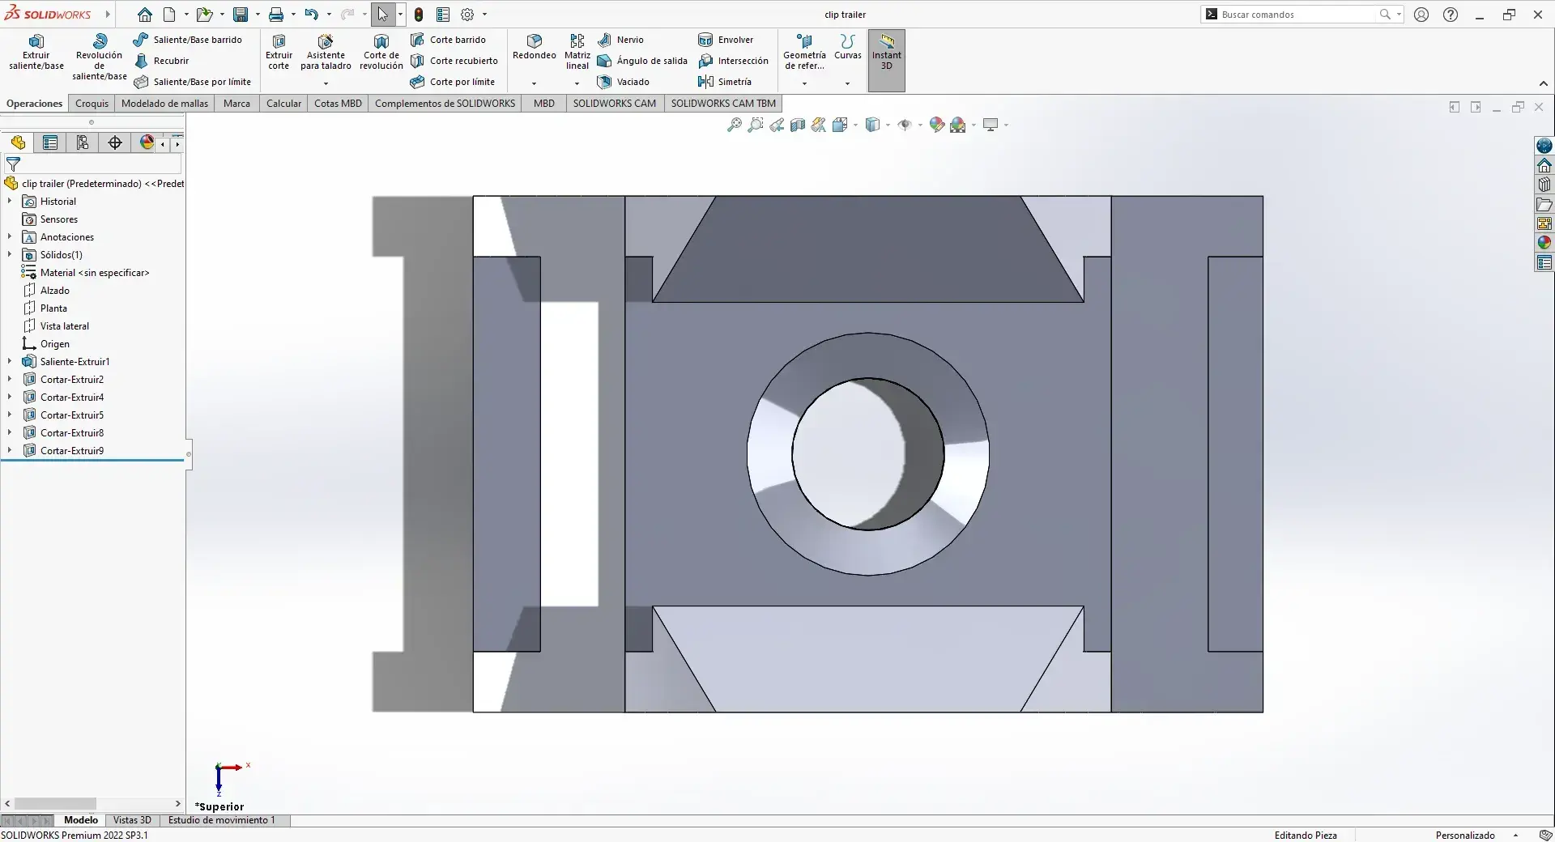Open the Curvas dropdown arrow
Screen dimensions: 1555x842
tap(847, 83)
